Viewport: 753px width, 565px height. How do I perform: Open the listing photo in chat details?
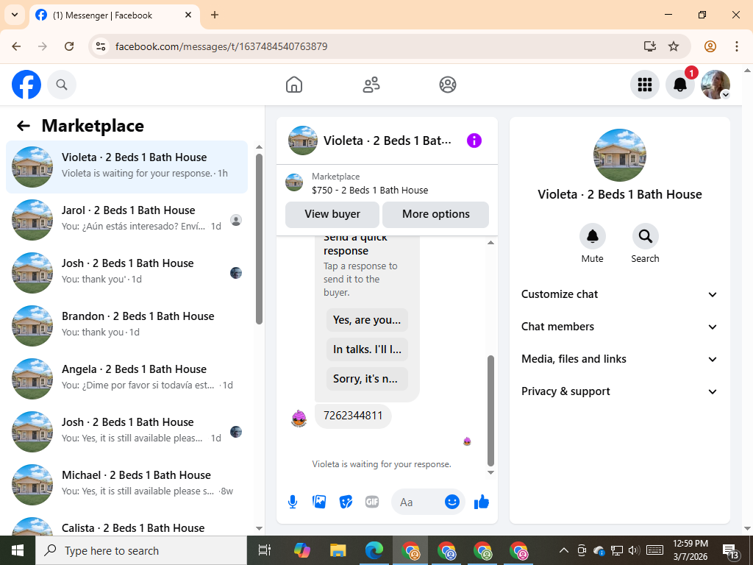tap(619, 154)
